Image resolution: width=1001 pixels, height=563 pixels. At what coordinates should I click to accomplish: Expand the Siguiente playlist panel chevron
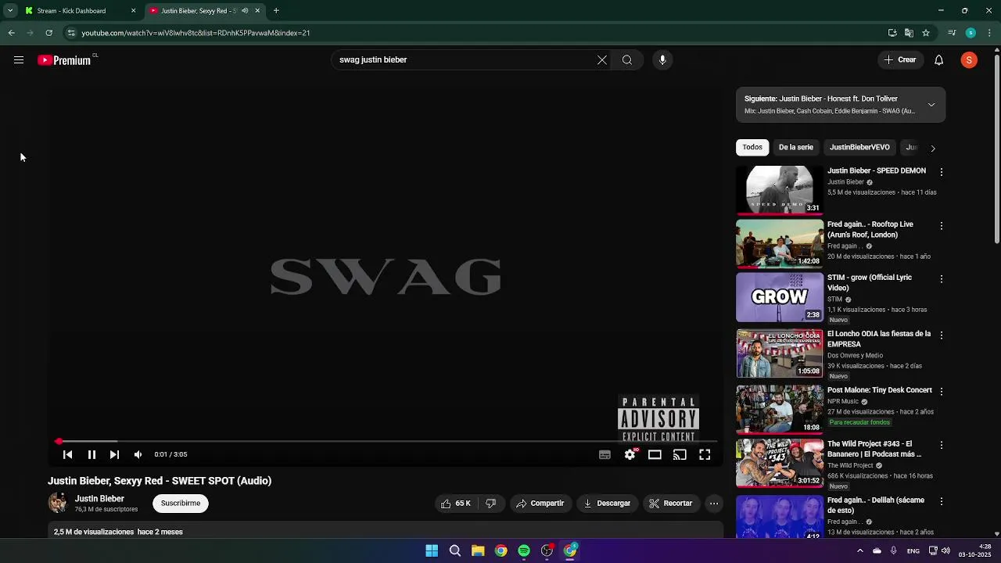click(931, 105)
